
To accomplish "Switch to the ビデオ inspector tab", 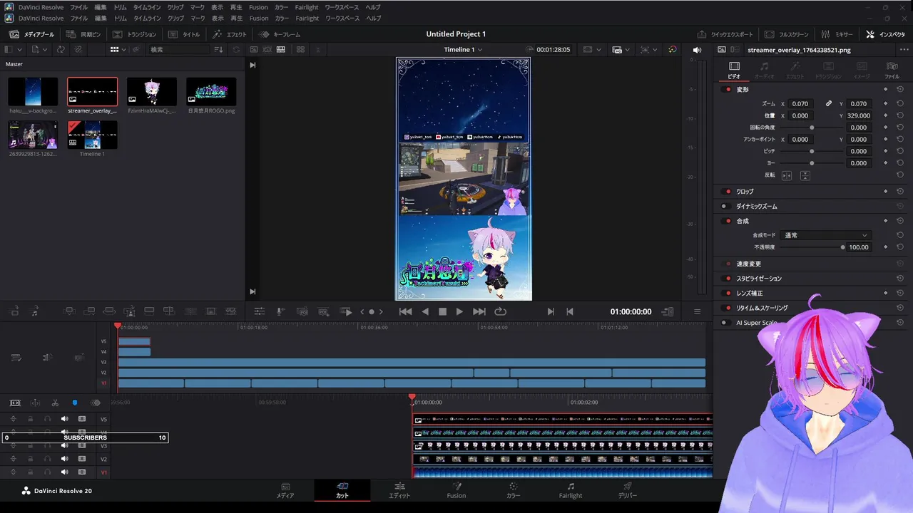I will (734, 70).
